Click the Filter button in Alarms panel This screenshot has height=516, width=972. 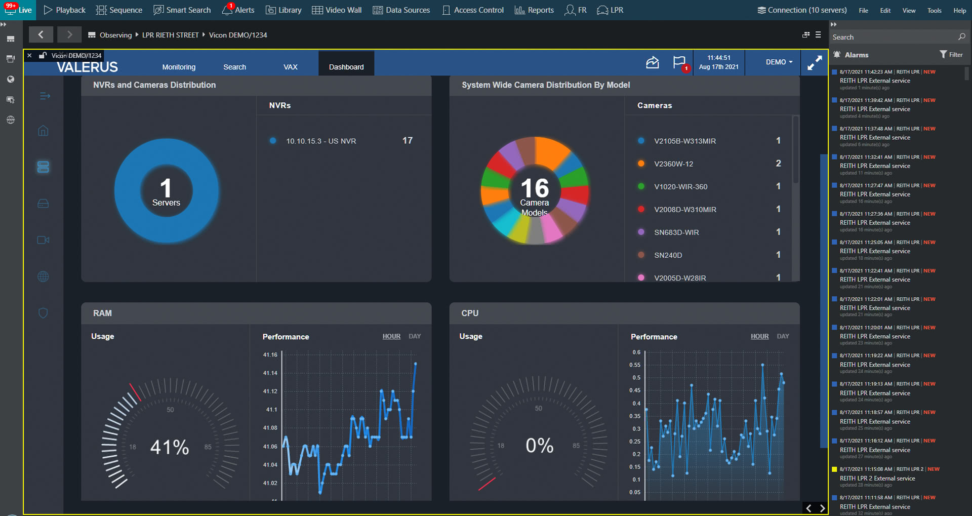click(951, 55)
